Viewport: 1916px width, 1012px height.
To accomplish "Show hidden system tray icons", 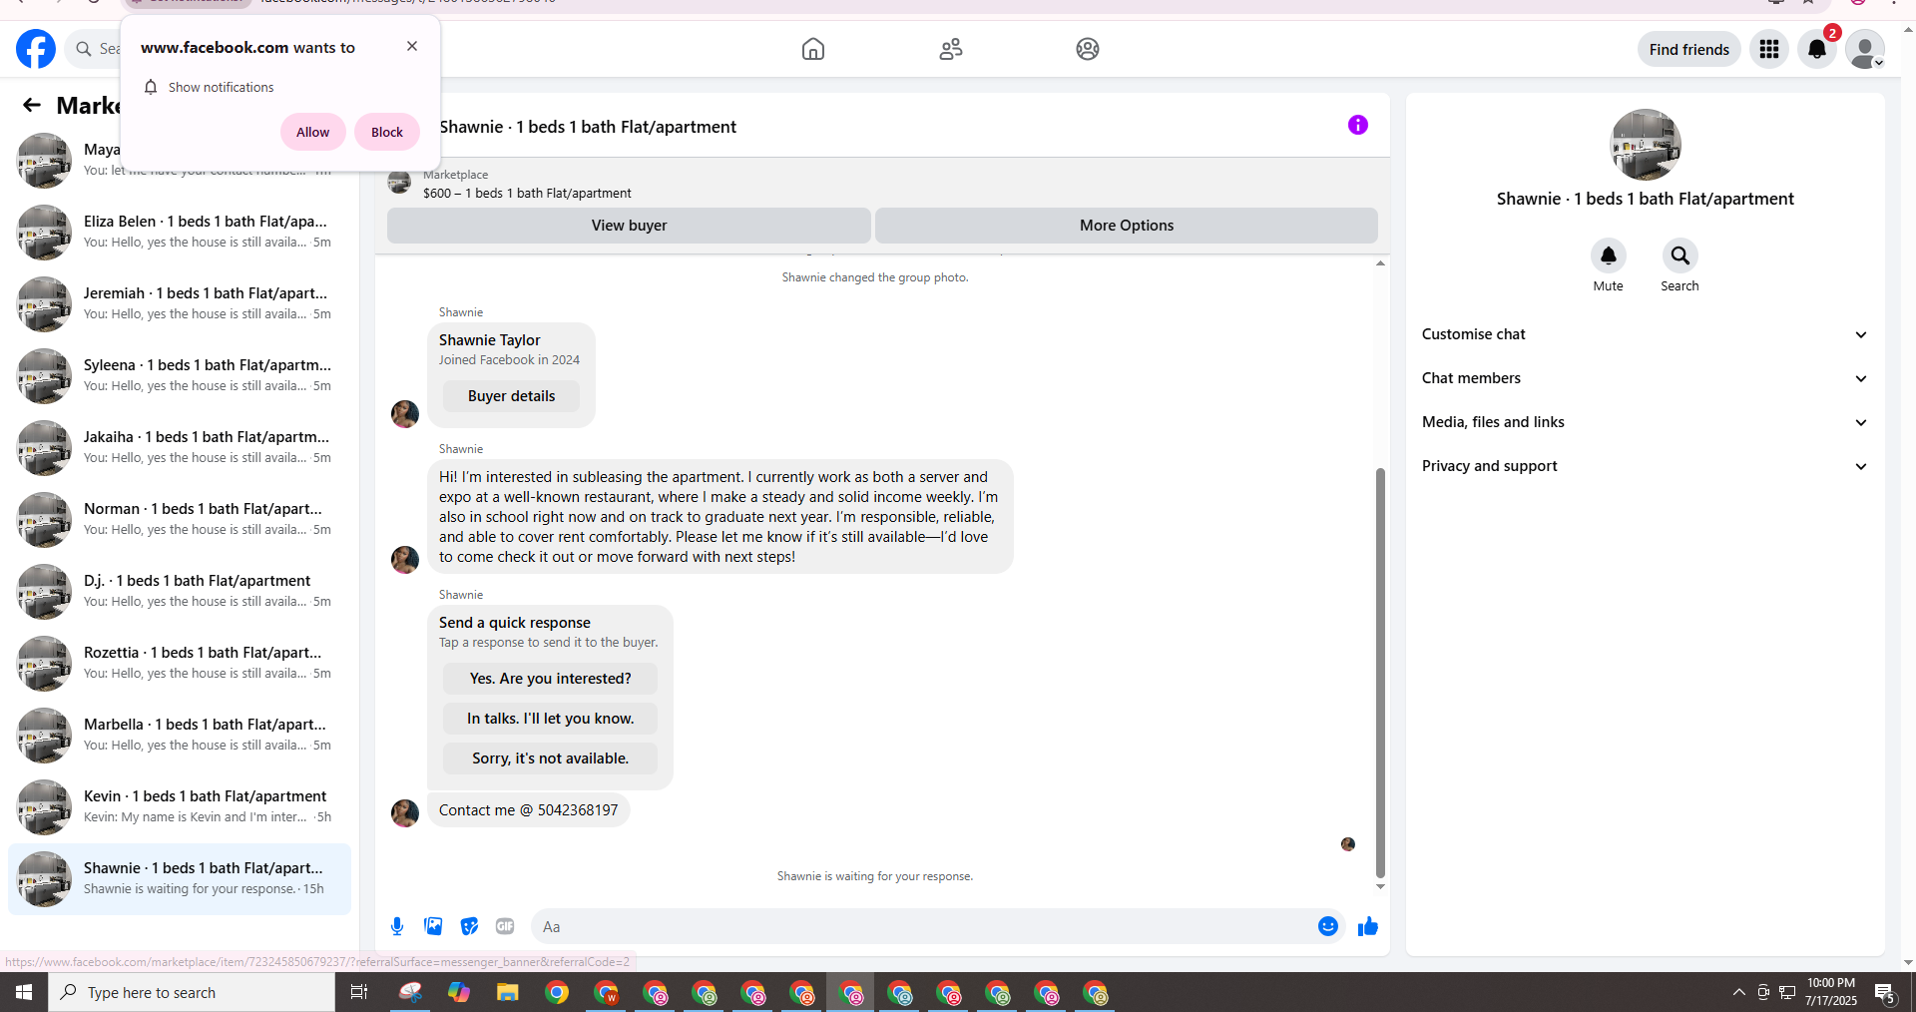I will 1739,992.
